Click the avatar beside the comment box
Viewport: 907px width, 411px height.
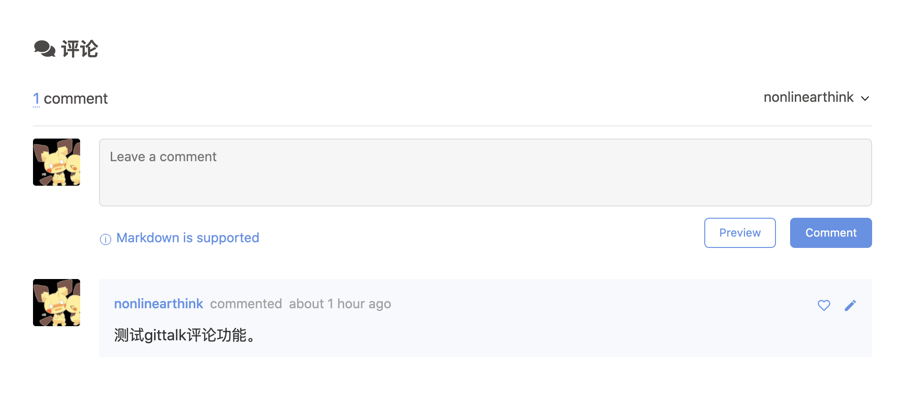57,162
